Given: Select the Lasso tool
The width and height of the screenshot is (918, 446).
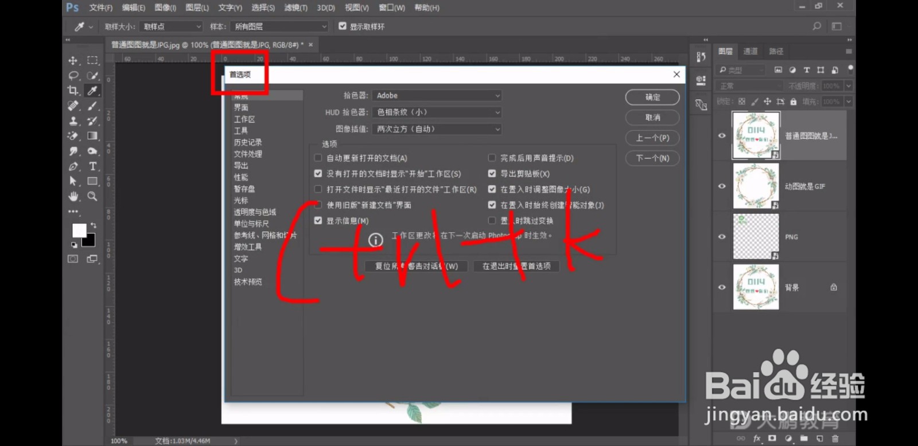Looking at the screenshot, I should tap(73, 76).
